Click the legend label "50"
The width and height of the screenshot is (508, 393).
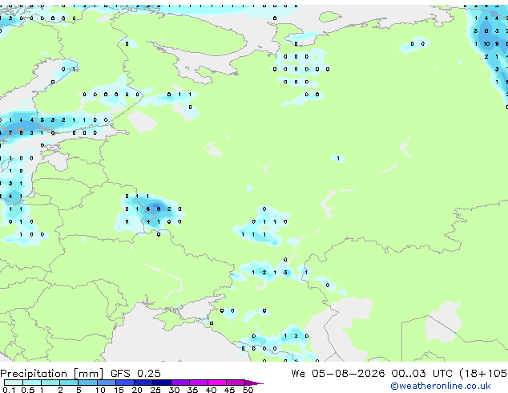tap(248, 390)
